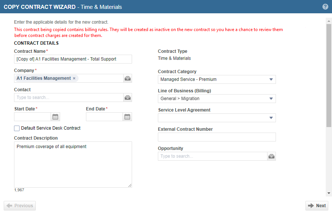Viewport: 332px width, 212px height.
Task: Open Service Level Agreement dropdown
Action: [x=217, y=118]
